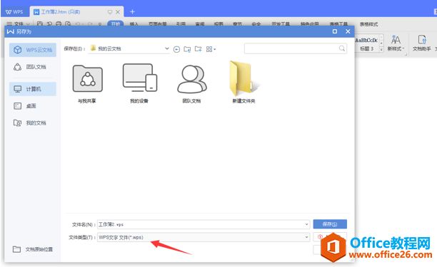This screenshot has height=267, width=437.
Task: Select the 表格样式 ribbon tab
Action: [368, 24]
